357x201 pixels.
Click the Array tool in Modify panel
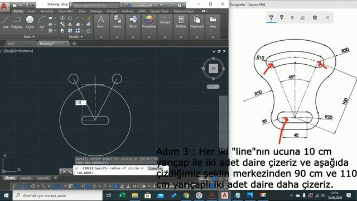click(x=78, y=30)
